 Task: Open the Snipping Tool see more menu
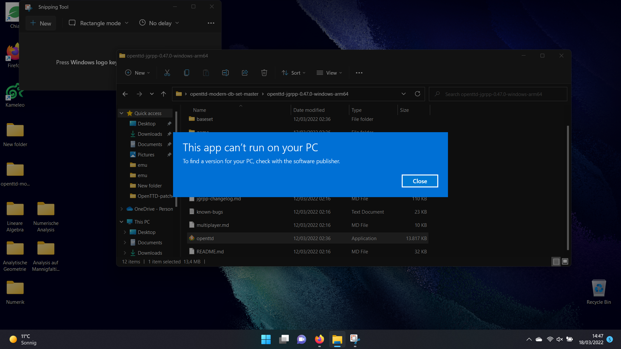coord(211,23)
